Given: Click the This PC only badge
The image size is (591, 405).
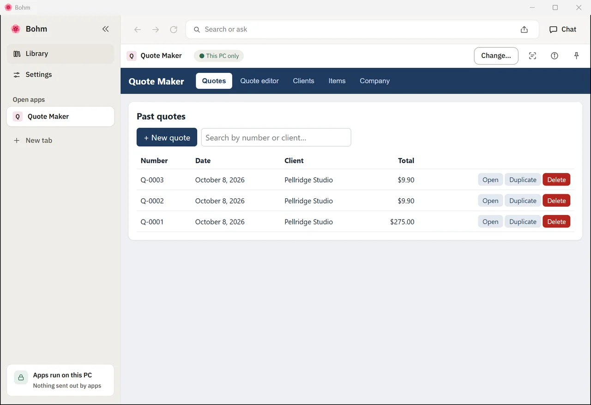Looking at the screenshot, I should [x=219, y=56].
